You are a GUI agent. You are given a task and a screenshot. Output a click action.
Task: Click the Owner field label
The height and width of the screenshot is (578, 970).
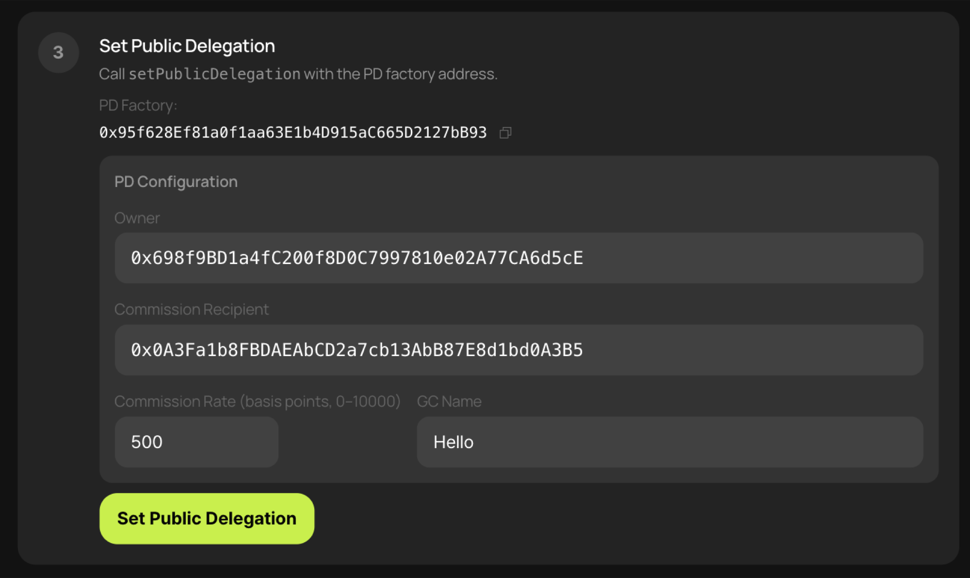click(x=137, y=218)
